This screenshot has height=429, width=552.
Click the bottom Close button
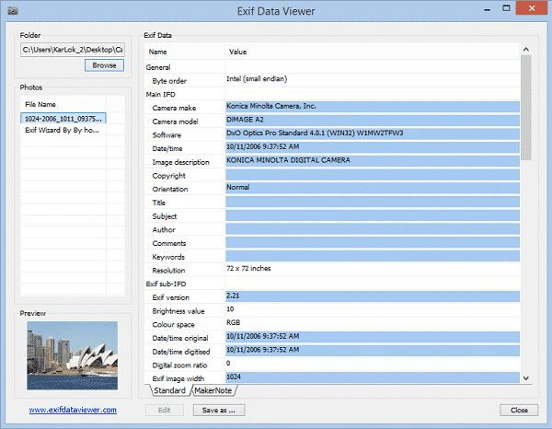pyautogui.click(x=518, y=410)
